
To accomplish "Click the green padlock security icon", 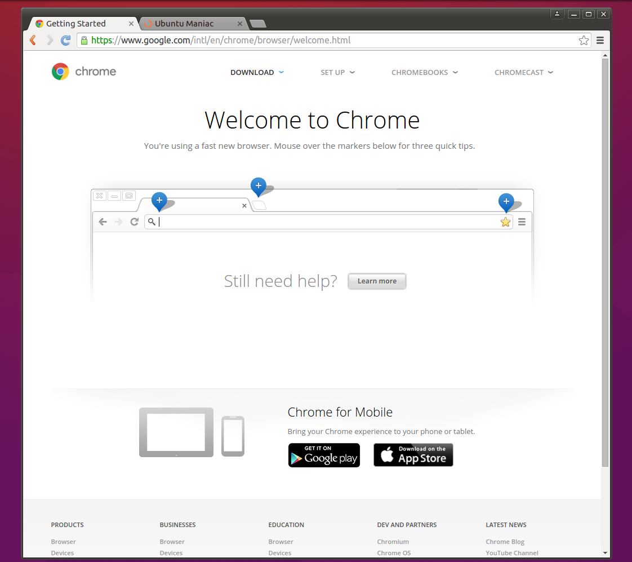I will [x=84, y=41].
